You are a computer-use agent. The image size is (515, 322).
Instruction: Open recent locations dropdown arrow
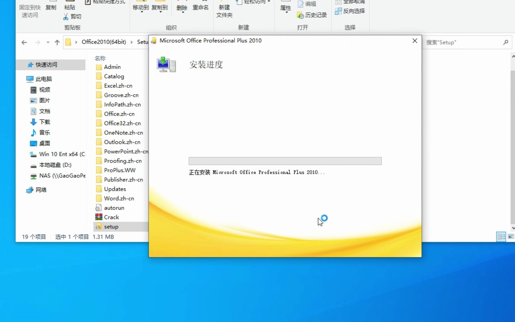(x=48, y=42)
